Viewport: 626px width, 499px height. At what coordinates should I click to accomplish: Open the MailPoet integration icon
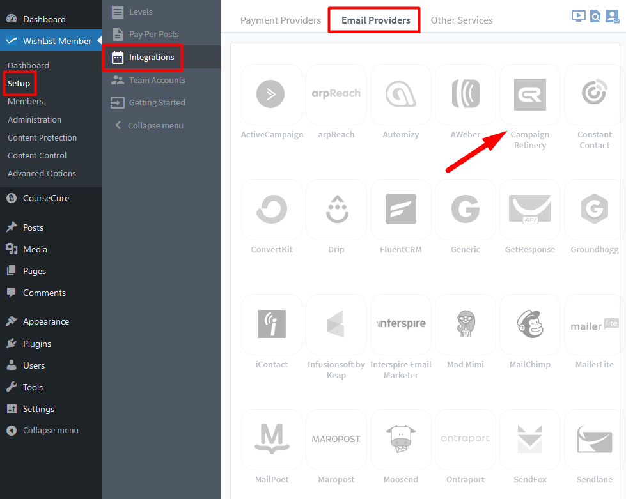272,439
